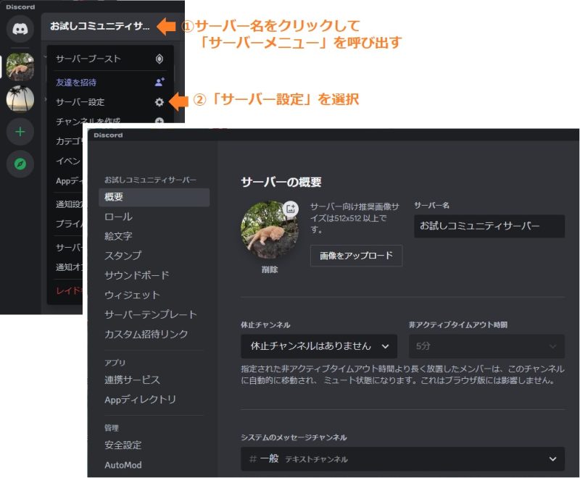Click the お試しコミュニティサーバー sidebar heading text

point(150,180)
